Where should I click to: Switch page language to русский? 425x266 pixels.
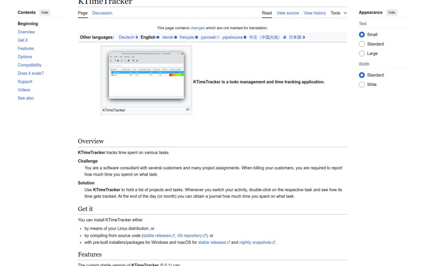tap(208, 37)
